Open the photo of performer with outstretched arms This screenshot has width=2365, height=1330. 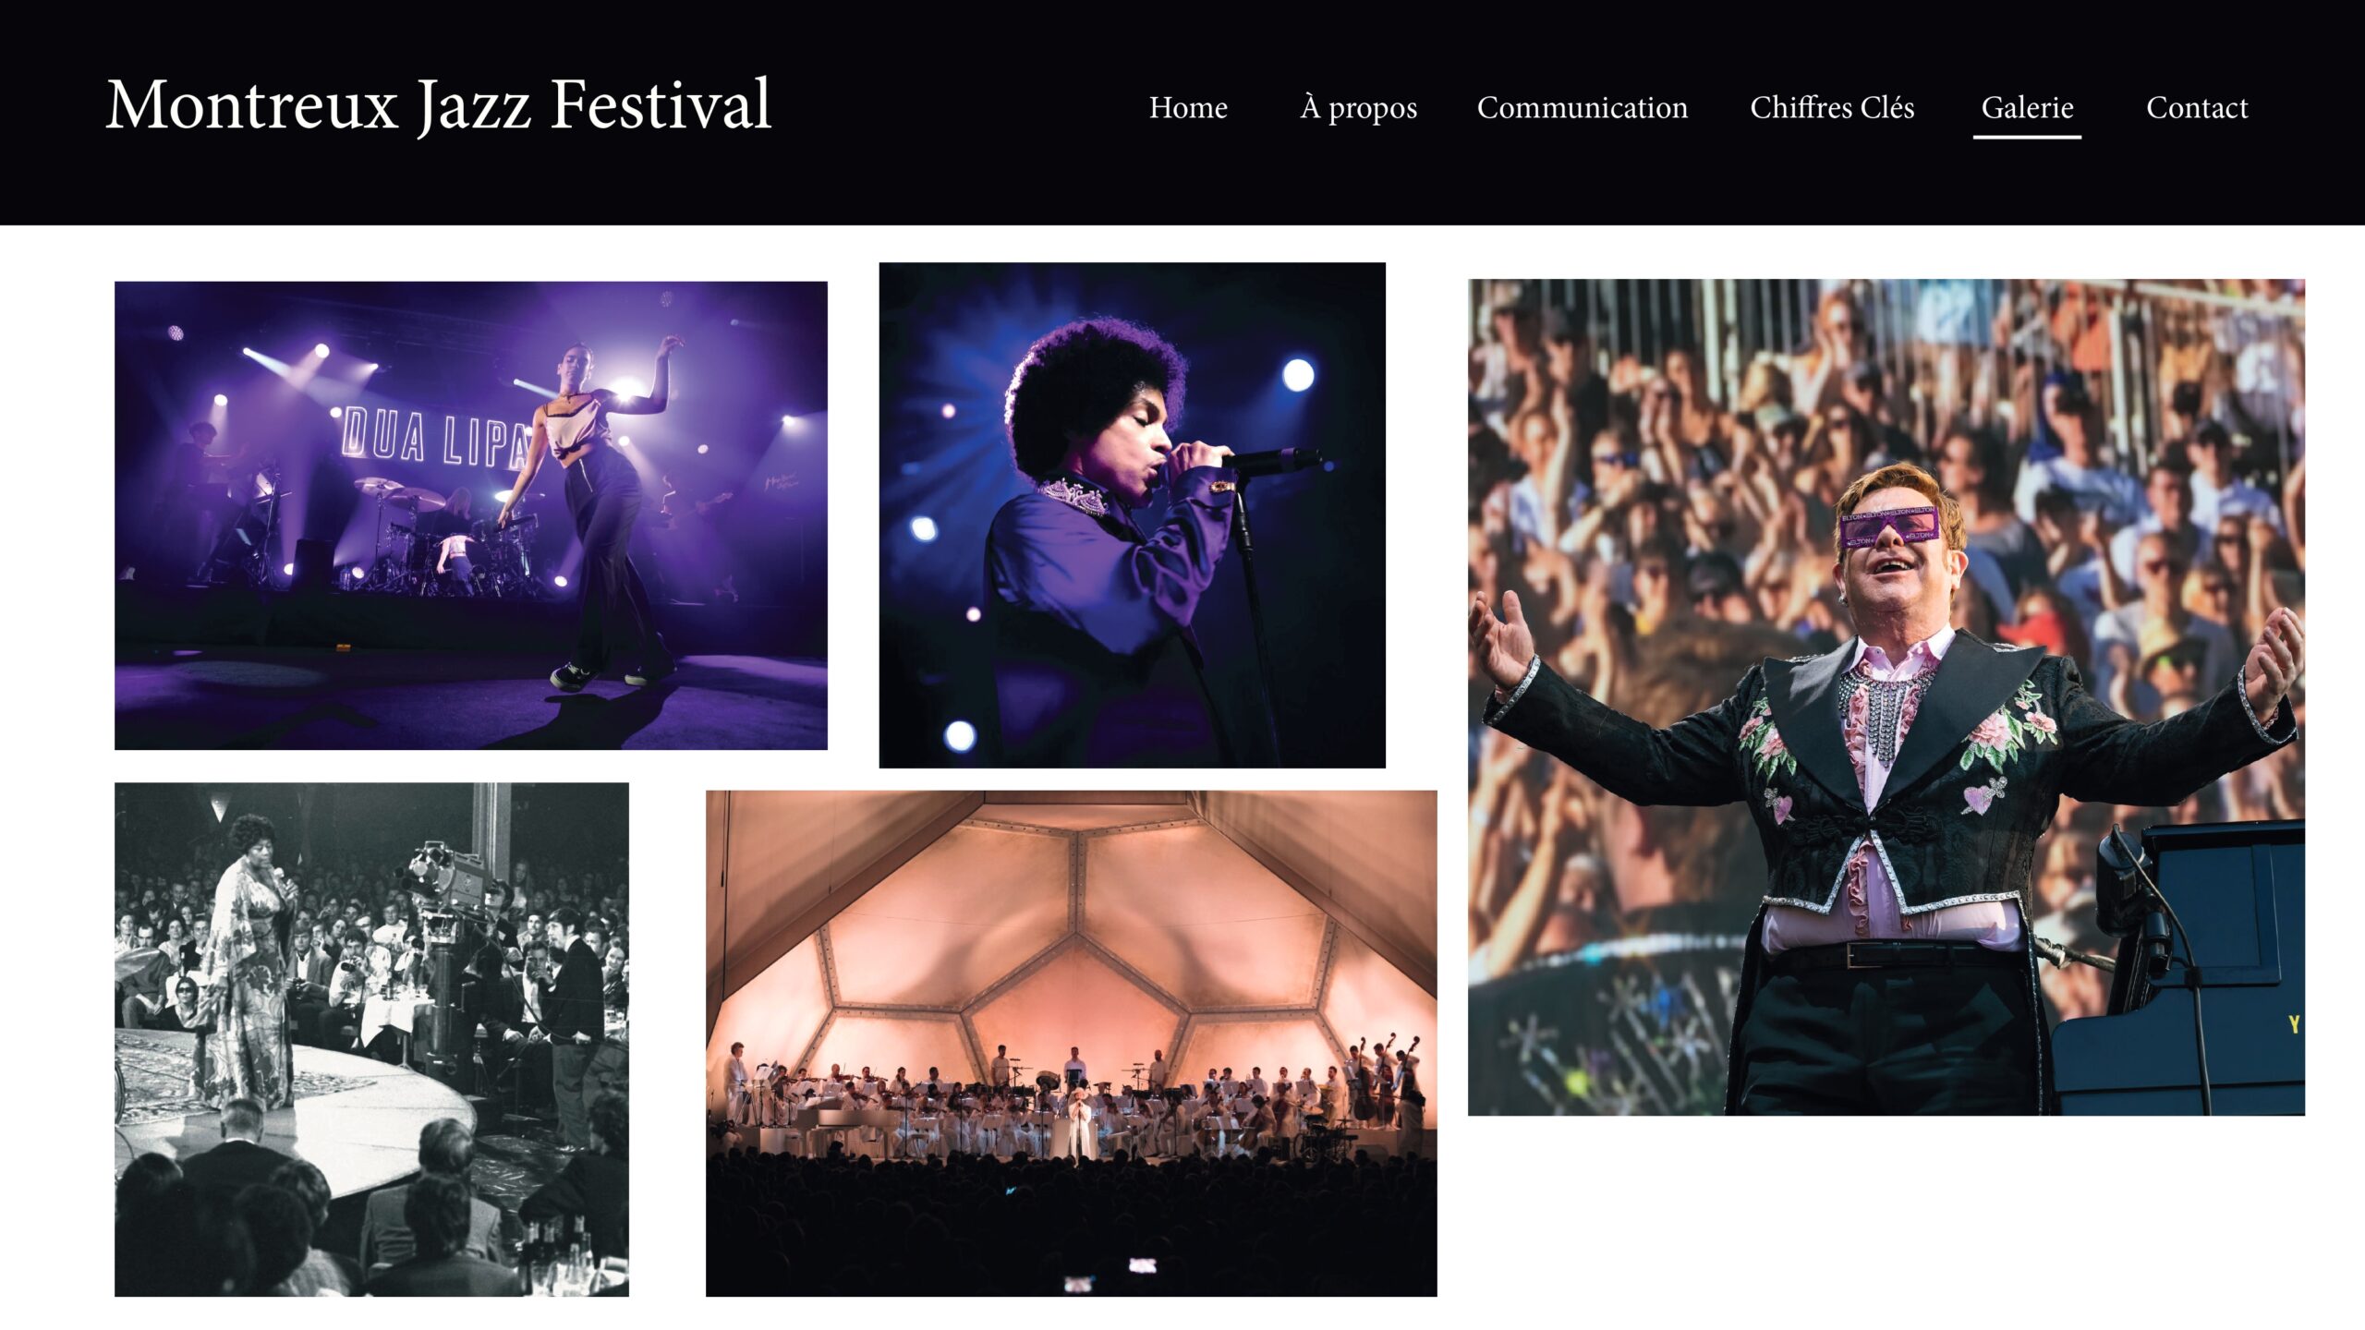[1886, 697]
